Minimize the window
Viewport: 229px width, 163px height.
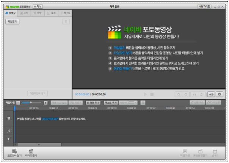(215, 7)
